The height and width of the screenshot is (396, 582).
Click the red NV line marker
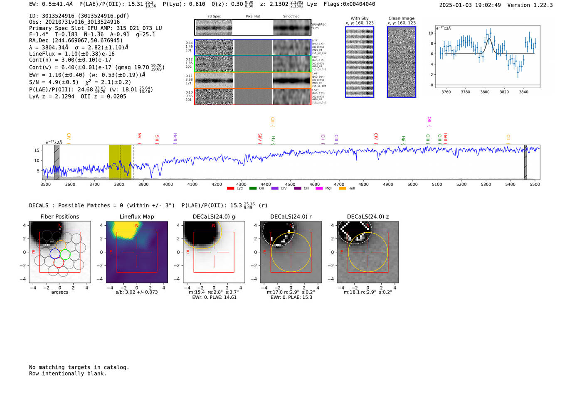(140, 138)
